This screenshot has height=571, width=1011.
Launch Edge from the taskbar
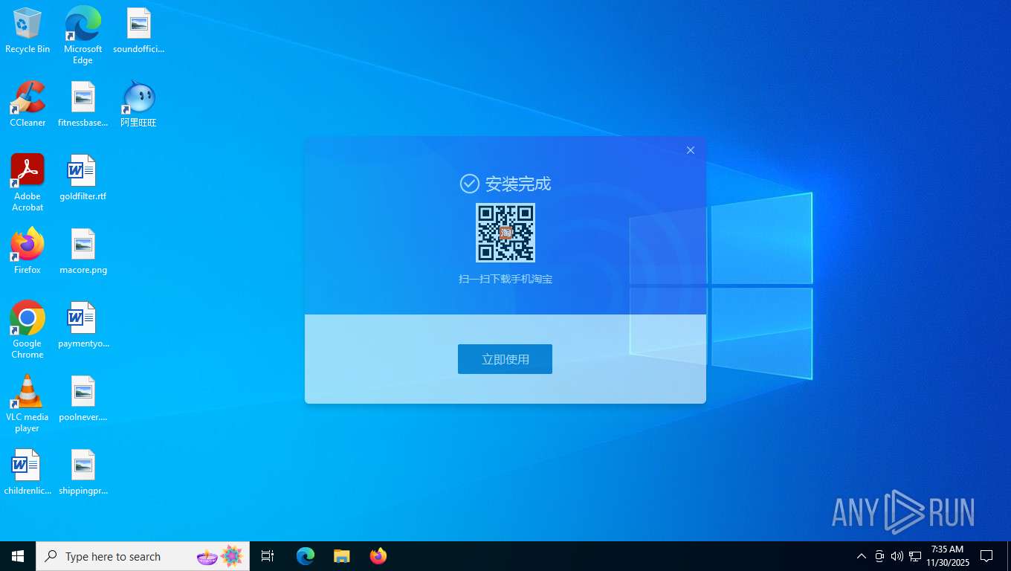click(306, 556)
